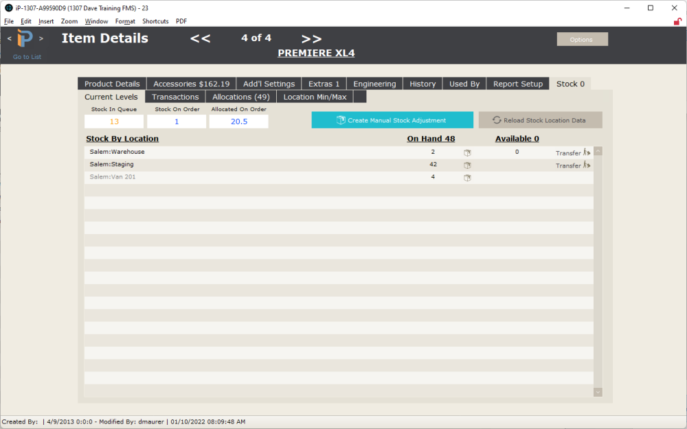Viewport: 687px width, 429px height.
Task: Click on-hand quantity 4 for Salem:Van 201
Action: click(433, 177)
